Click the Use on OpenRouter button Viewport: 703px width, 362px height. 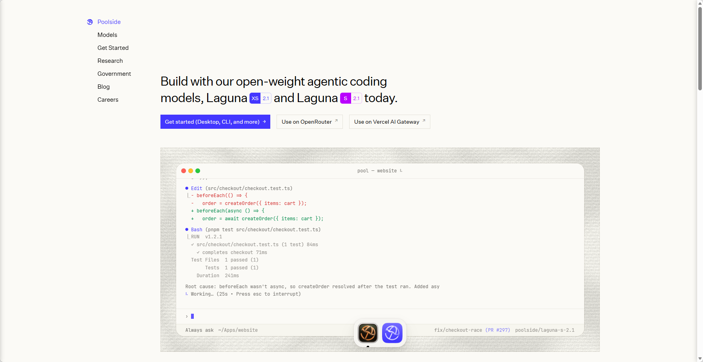point(310,122)
